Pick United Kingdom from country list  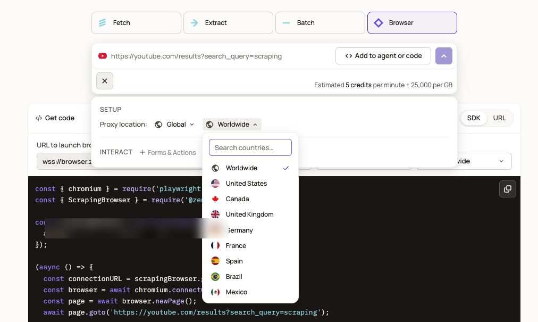coord(250,214)
